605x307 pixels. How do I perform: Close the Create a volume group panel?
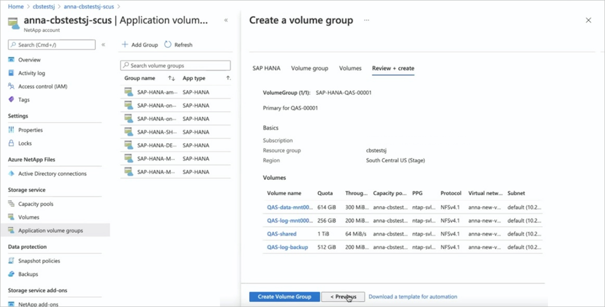588,20
